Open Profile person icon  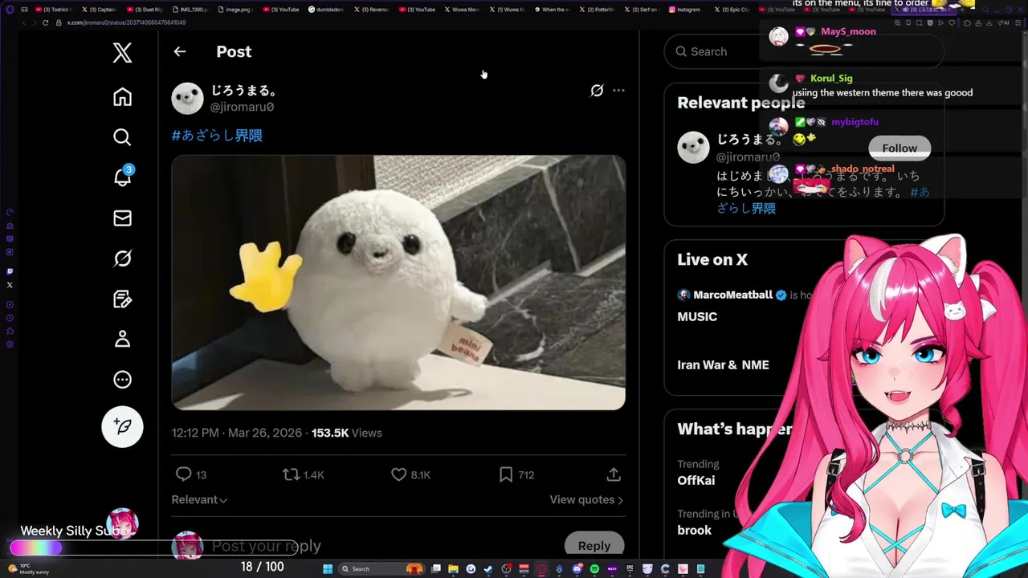tap(122, 340)
